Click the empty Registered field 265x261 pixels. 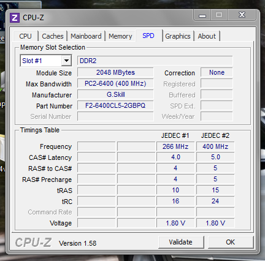tap(217, 83)
